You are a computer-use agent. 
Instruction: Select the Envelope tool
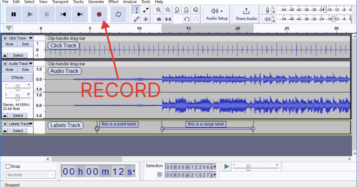tap(145, 10)
